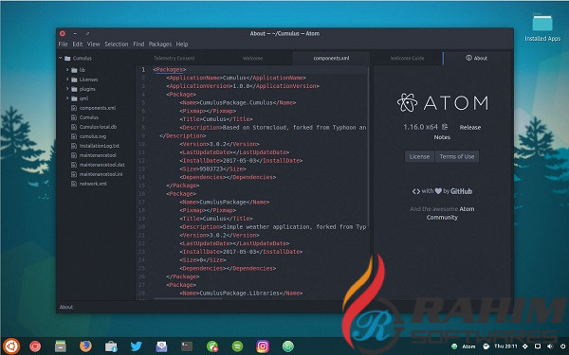The width and height of the screenshot is (569, 355).
Task: Open the Find menu
Action: tap(138, 44)
